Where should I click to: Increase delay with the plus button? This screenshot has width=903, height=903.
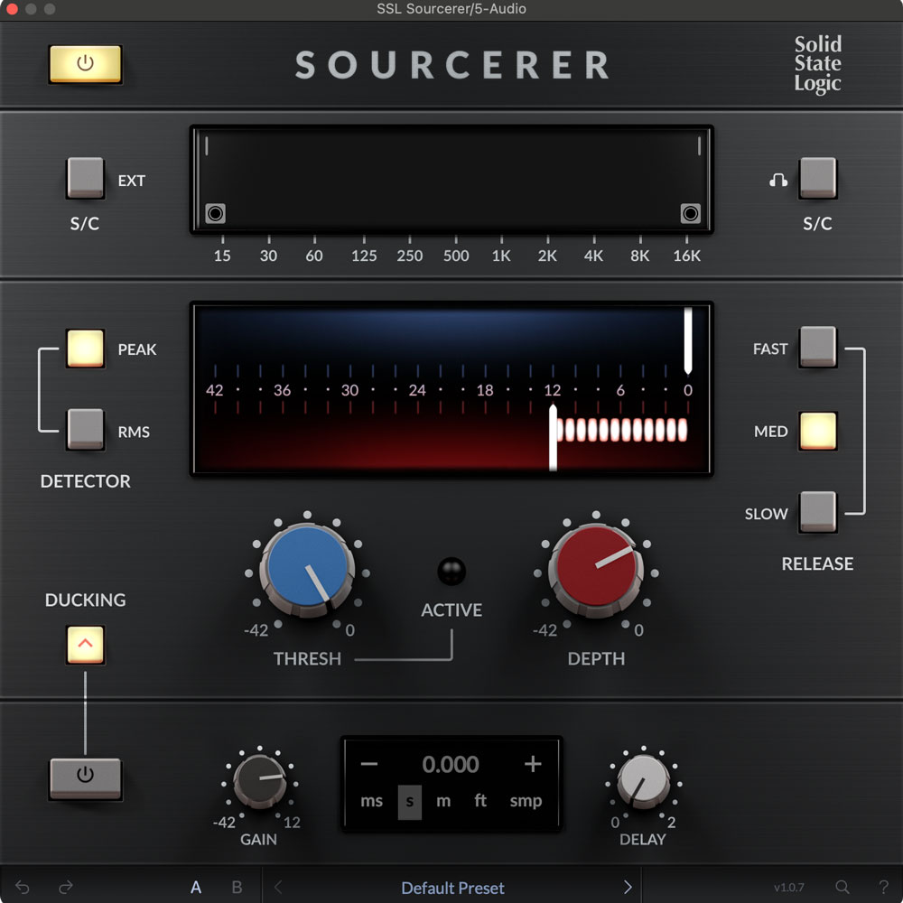(x=532, y=764)
